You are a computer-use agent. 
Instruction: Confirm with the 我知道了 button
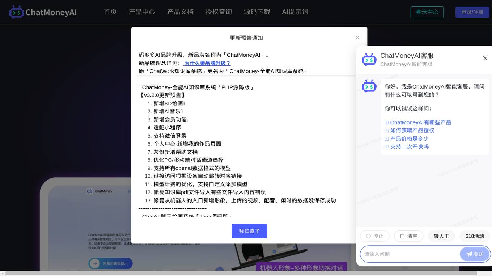[x=249, y=231]
